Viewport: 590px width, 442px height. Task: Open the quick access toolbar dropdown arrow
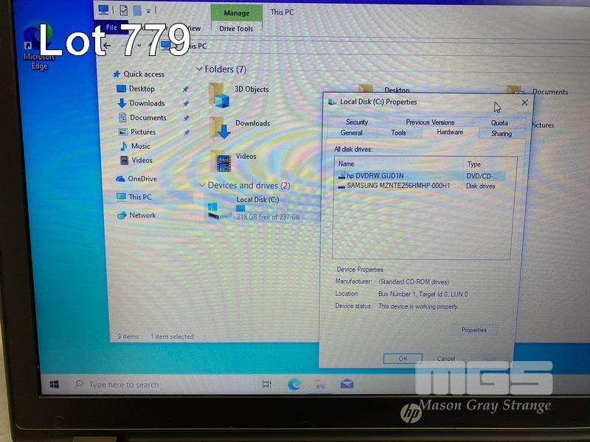point(149,11)
